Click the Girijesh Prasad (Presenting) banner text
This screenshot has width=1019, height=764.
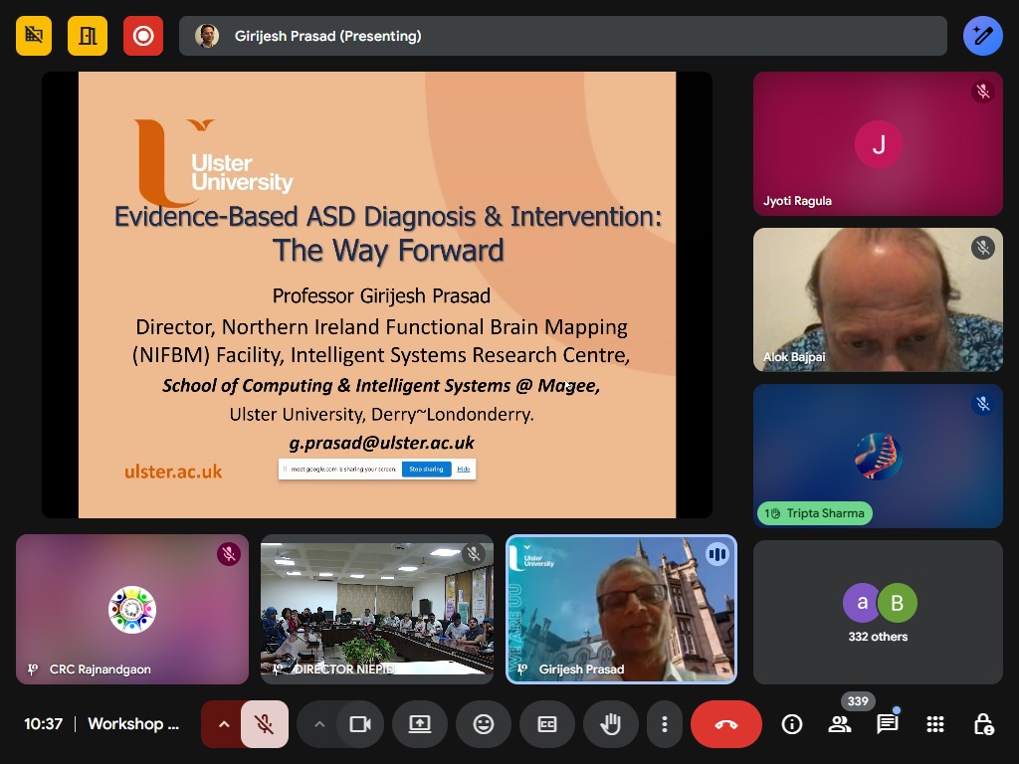coord(327,36)
